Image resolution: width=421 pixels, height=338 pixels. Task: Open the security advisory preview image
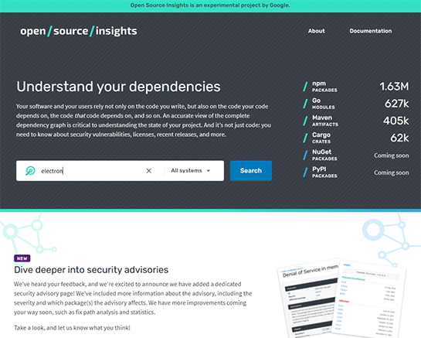point(341,298)
